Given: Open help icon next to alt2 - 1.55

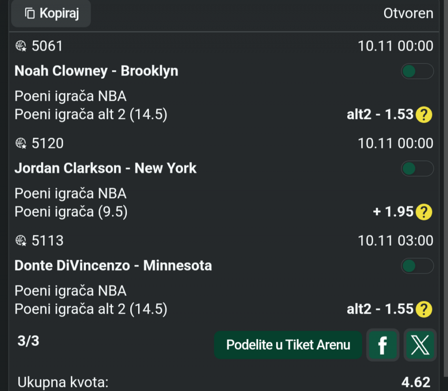Looking at the screenshot, I should pos(424,309).
